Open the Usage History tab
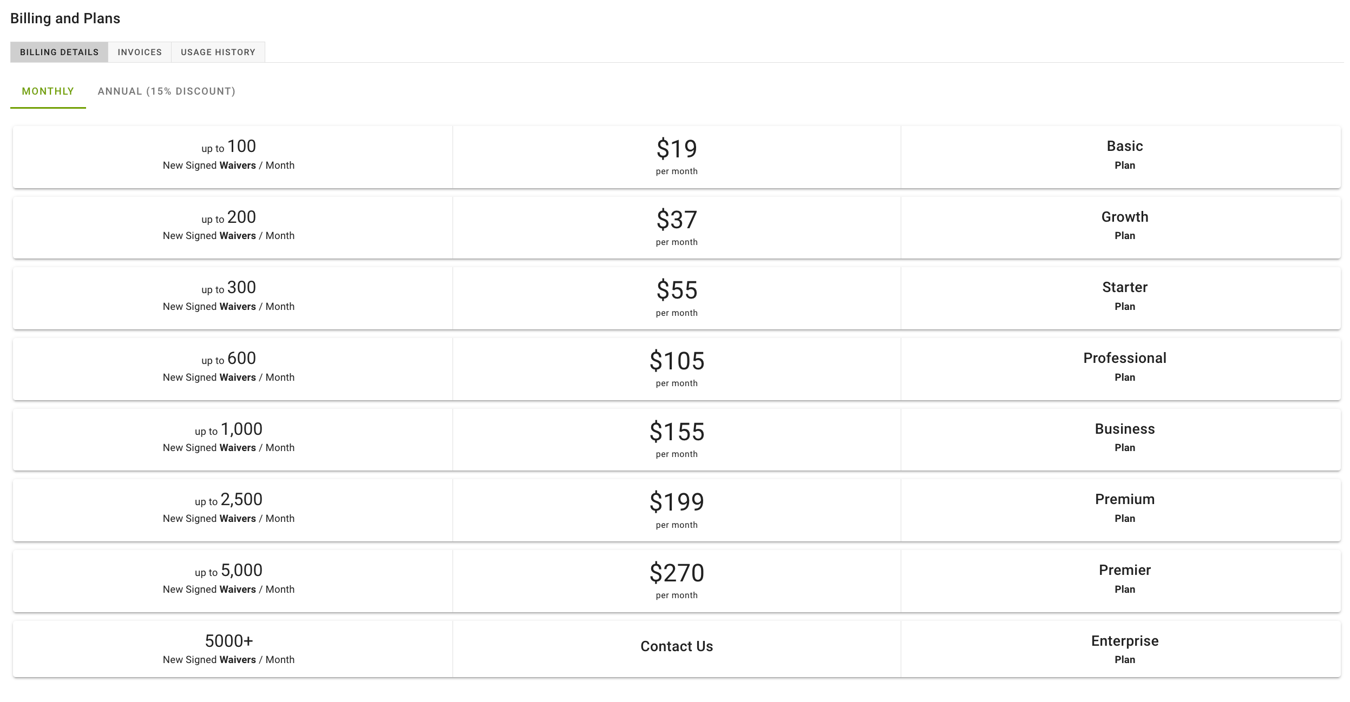The width and height of the screenshot is (1350, 702). point(218,52)
